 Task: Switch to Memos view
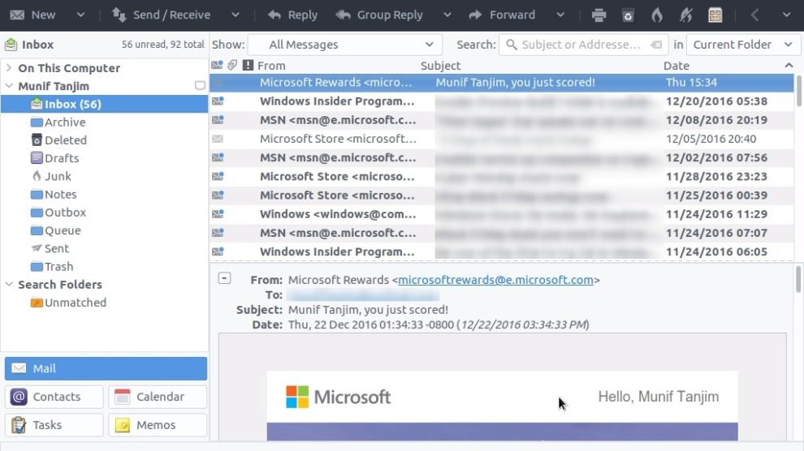point(158,425)
